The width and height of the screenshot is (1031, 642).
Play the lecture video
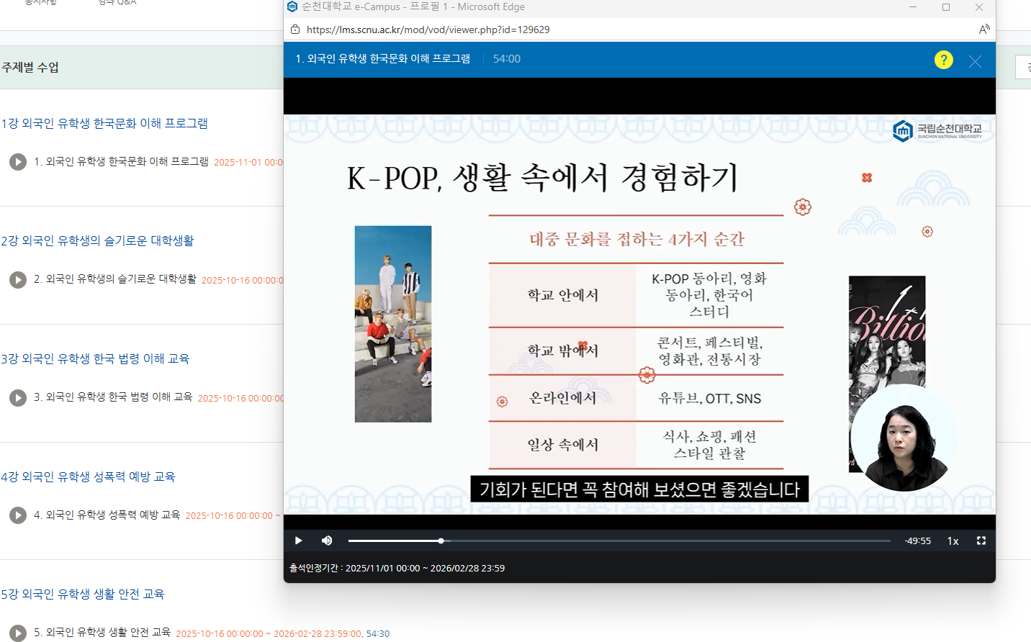(x=298, y=541)
